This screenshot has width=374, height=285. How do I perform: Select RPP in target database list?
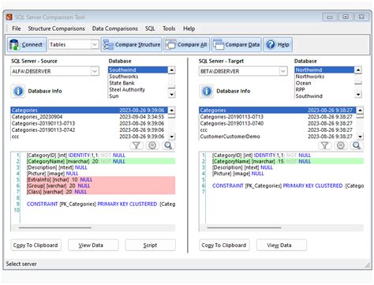click(x=324, y=89)
